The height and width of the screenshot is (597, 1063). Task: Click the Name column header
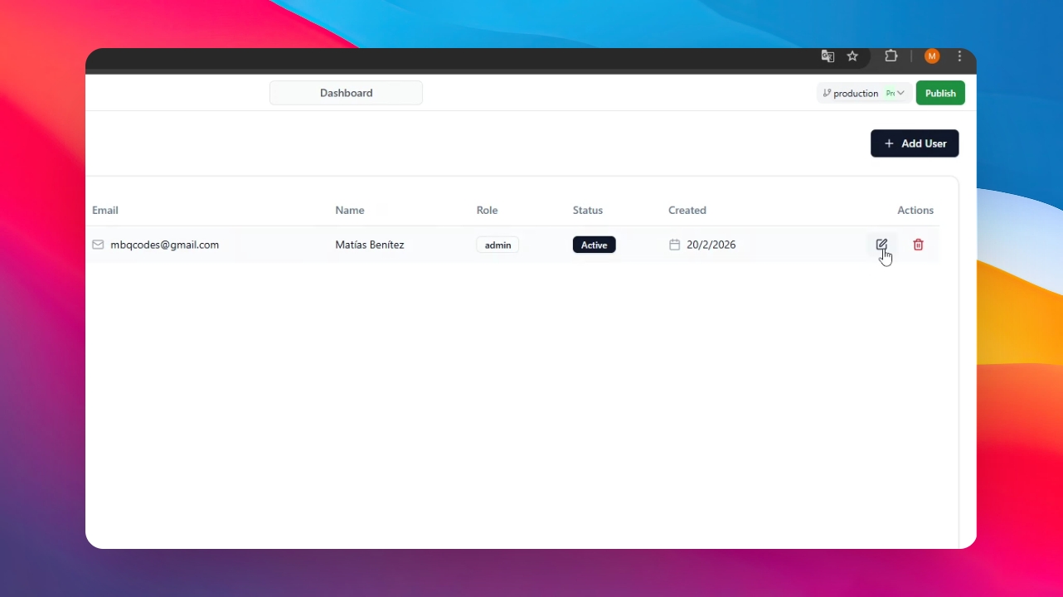coord(350,210)
